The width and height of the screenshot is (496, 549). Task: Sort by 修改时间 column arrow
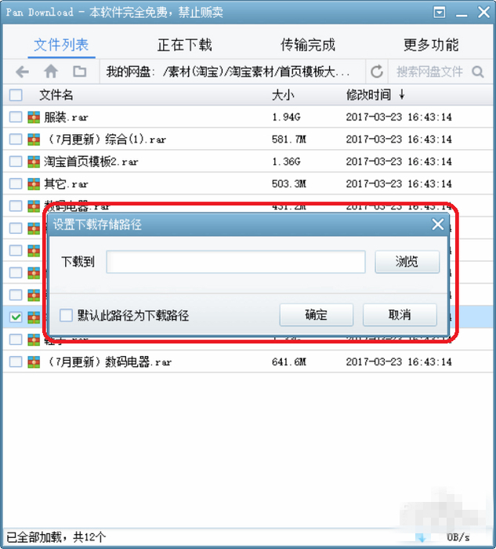(402, 94)
